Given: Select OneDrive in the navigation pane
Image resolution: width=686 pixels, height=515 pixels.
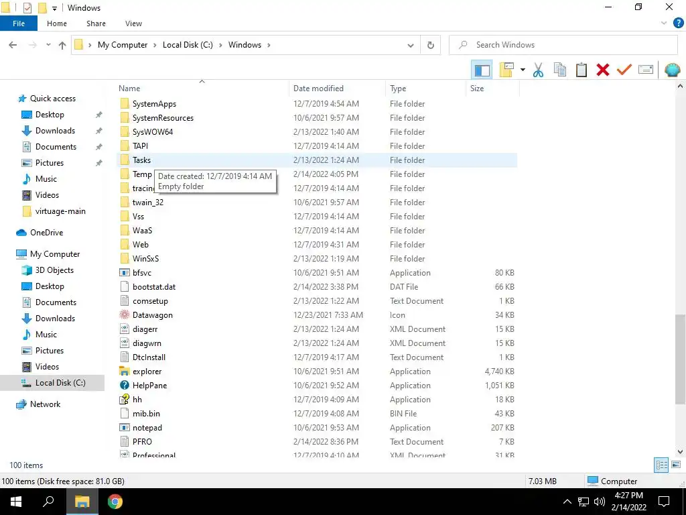Looking at the screenshot, I should click(x=46, y=233).
